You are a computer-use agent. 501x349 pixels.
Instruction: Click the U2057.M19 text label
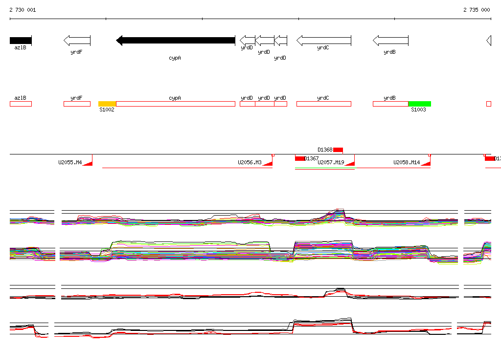[x=331, y=163]
